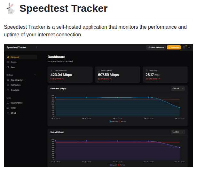
Task: Click the rabbit logo beside the Speedtest Tracker heading
Action: [11, 8]
